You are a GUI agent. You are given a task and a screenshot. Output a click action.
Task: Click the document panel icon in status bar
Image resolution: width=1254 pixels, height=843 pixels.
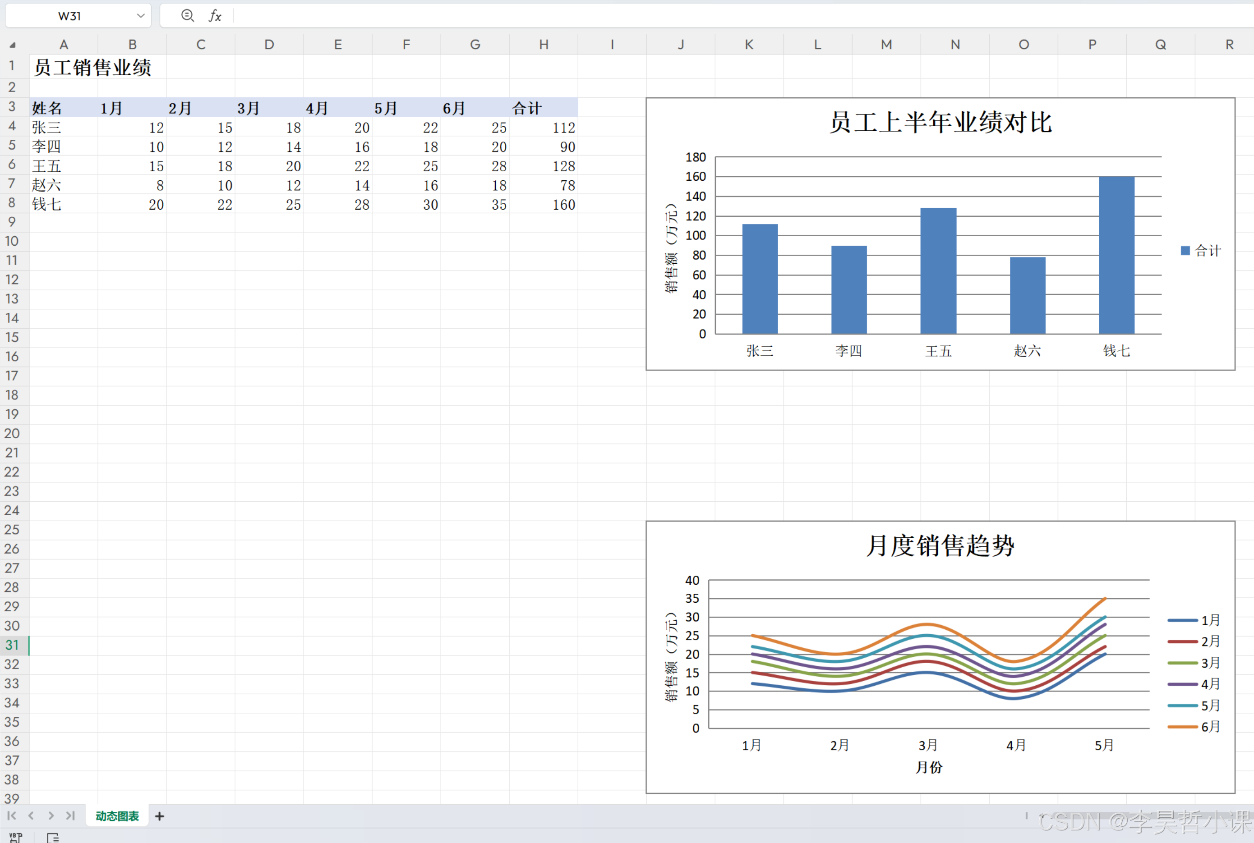click(53, 837)
